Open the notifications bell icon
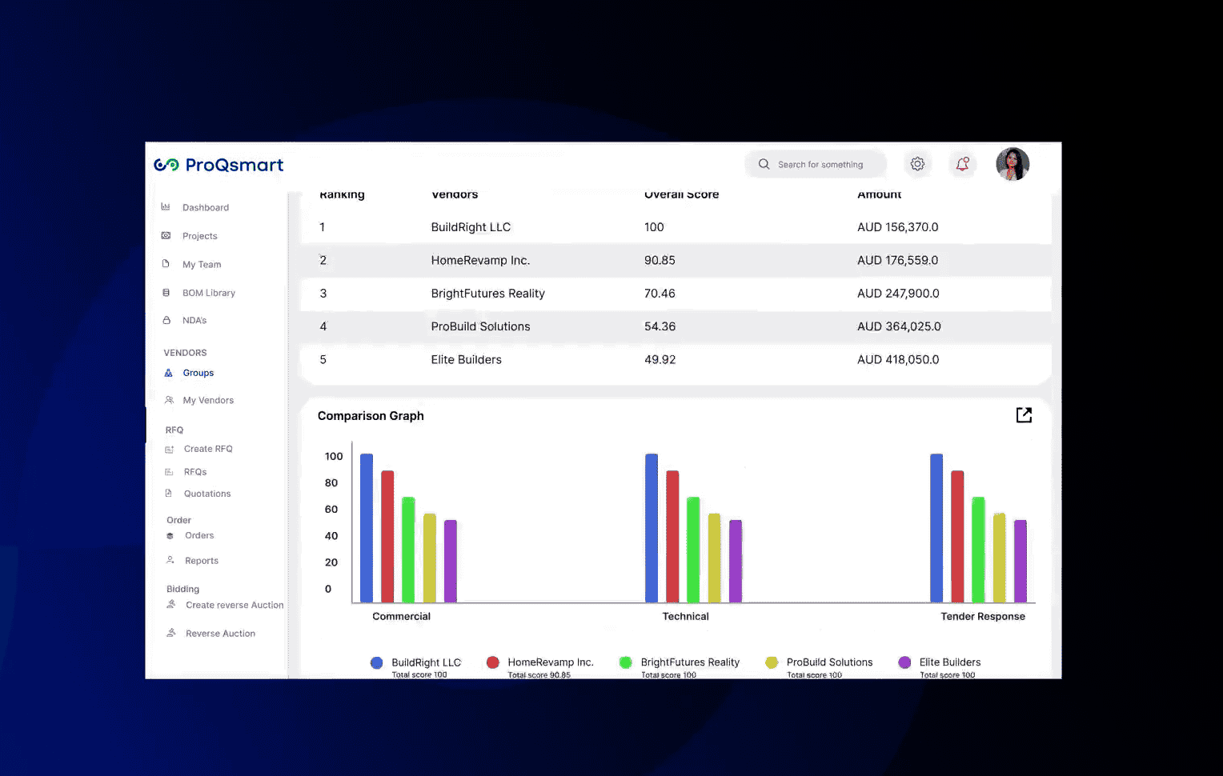The image size is (1223, 776). coord(963,163)
